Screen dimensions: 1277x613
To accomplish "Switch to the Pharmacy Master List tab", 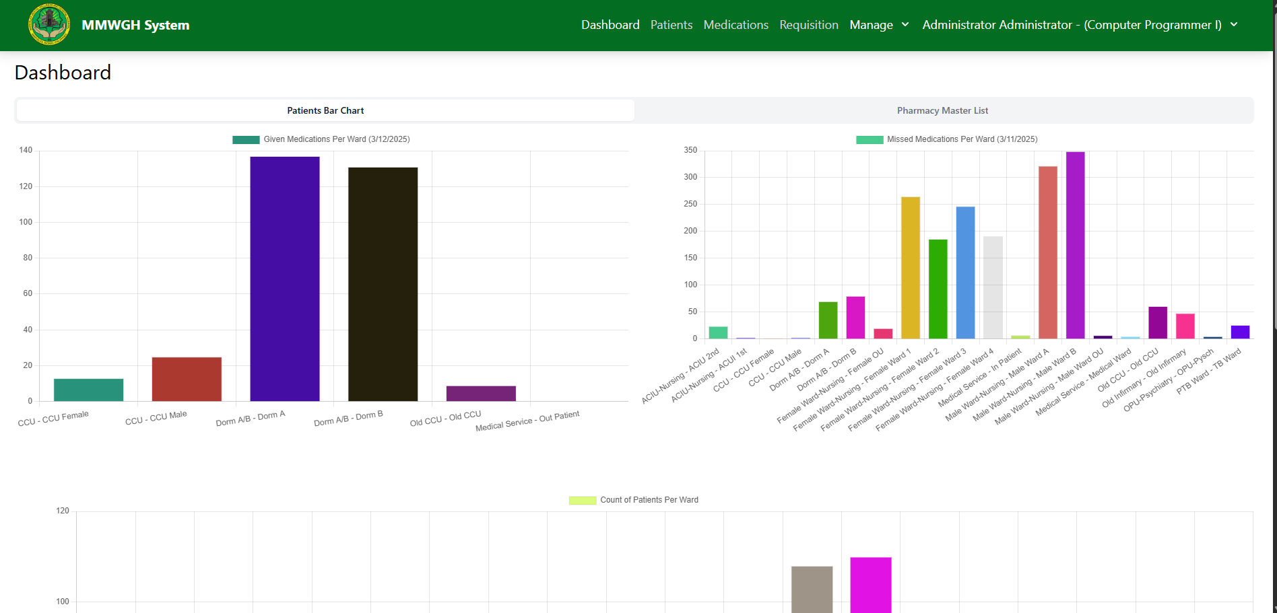I will 942,110.
